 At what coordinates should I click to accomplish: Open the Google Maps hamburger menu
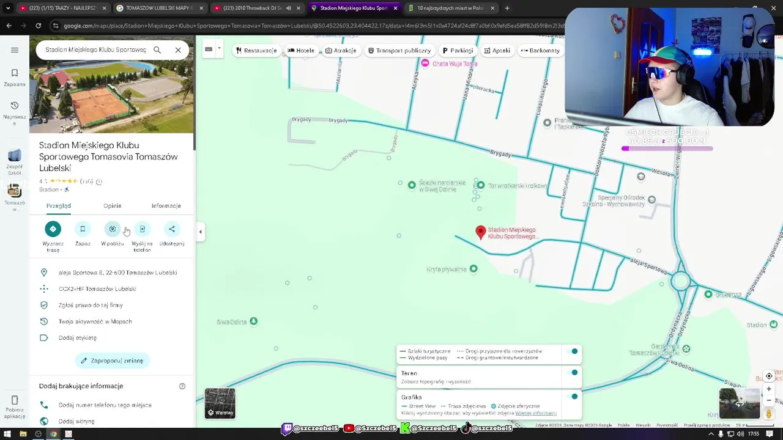[15, 50]
